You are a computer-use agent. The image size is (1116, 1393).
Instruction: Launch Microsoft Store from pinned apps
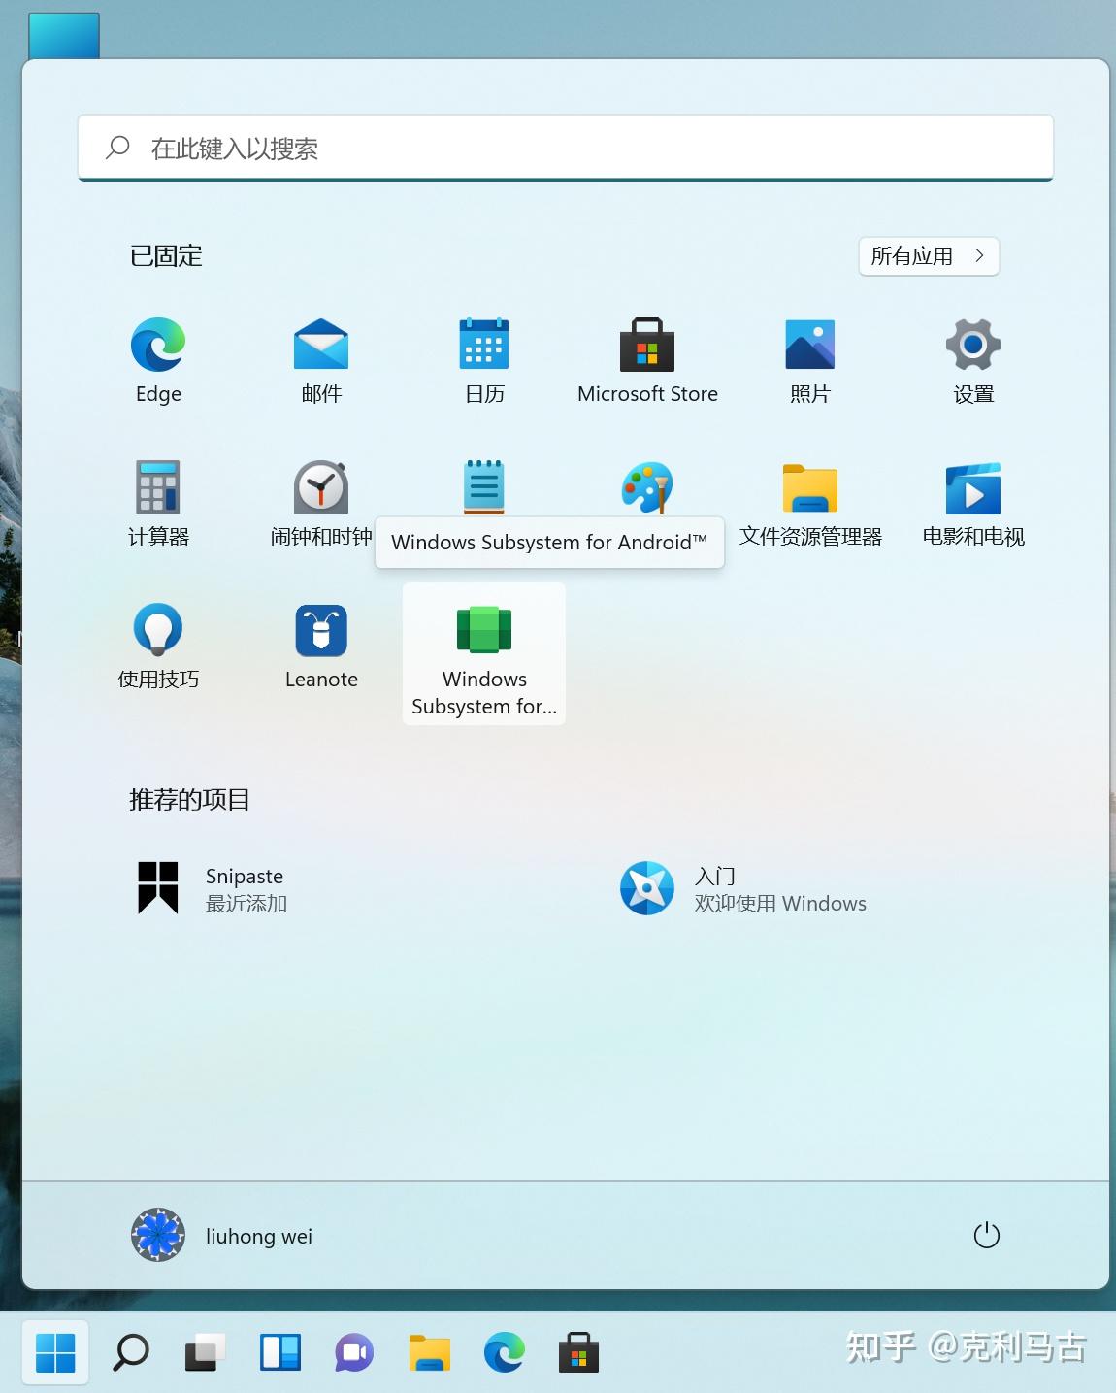point(647,361)
